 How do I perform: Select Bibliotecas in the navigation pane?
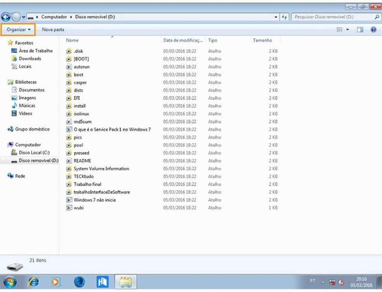[26, 82]
